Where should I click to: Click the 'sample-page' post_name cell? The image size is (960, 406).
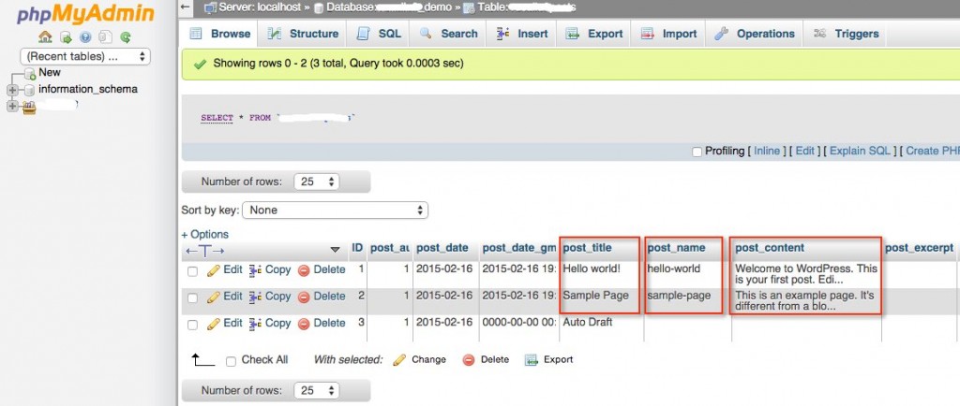coord(679,296)
